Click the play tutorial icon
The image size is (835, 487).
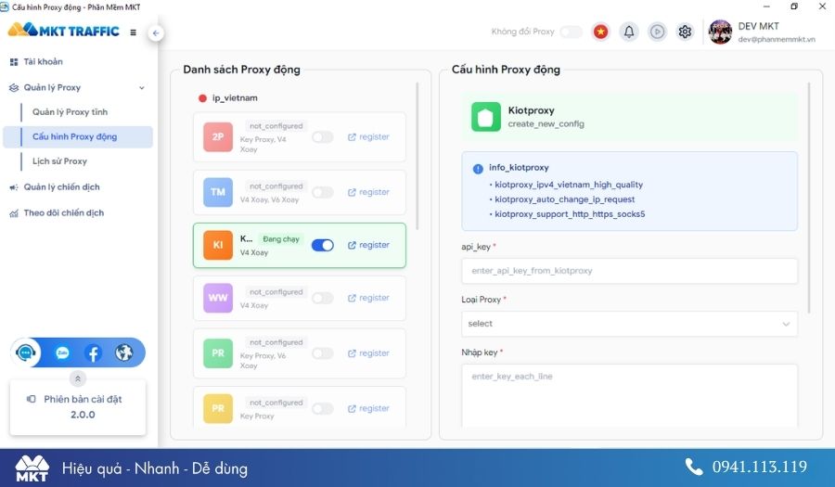(657, 32)
